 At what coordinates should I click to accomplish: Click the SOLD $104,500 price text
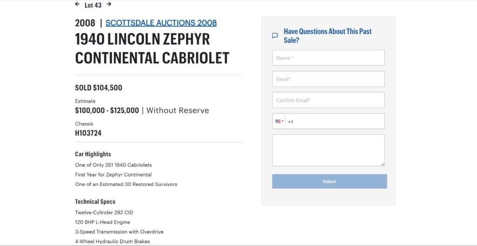(x=99, y=88)
